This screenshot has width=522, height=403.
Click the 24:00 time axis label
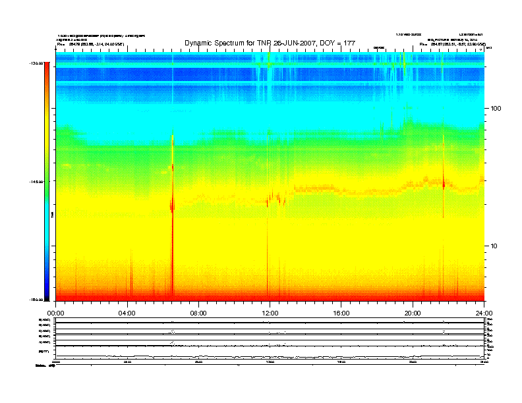(x=484, y=313)
